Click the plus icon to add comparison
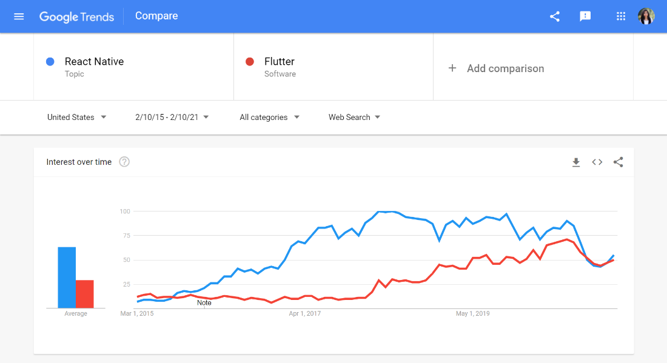The width and height of the screenshot is (667, 363). pos(452,68)
